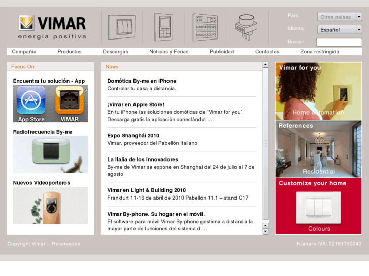Open References Residential banner
369x276 pixels.
[318, 149]
